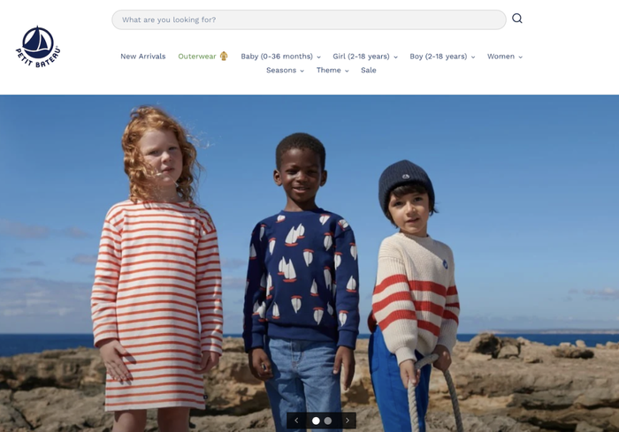Viewport: 619px width, 432px height.
Task: Open the Outerwear menu item
Action: 197,57
